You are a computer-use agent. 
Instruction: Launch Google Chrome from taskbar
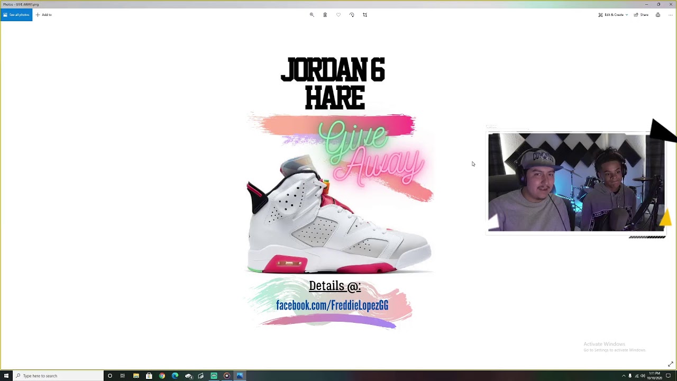[162, 376]
